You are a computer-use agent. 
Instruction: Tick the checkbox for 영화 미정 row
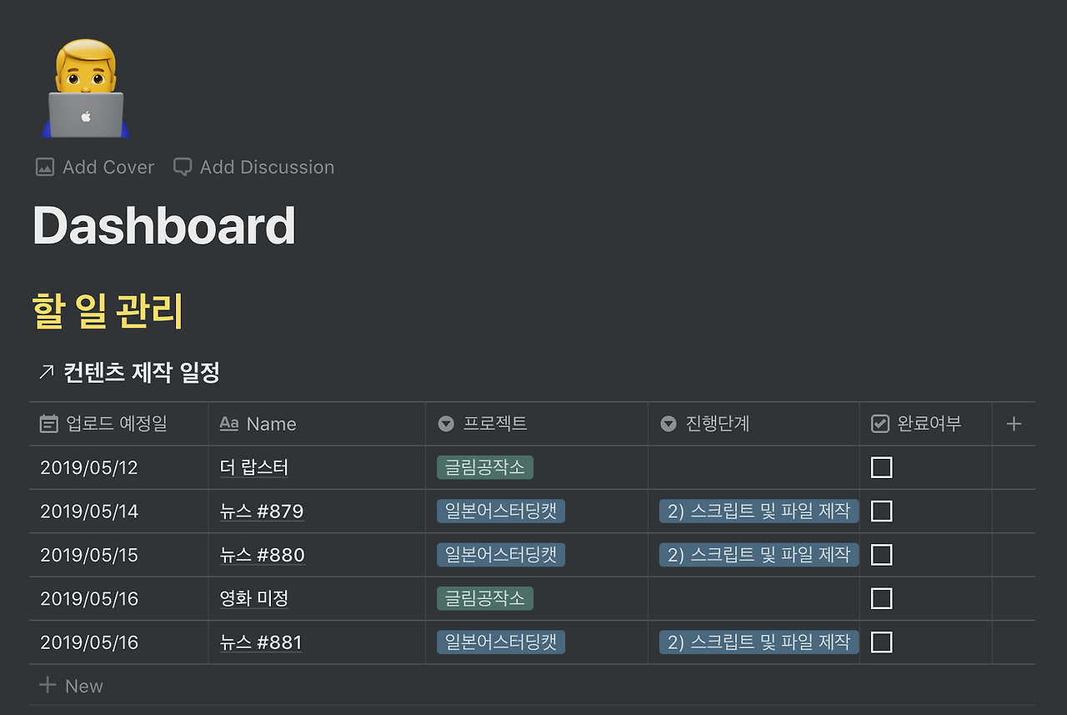[x=881, y=598]
